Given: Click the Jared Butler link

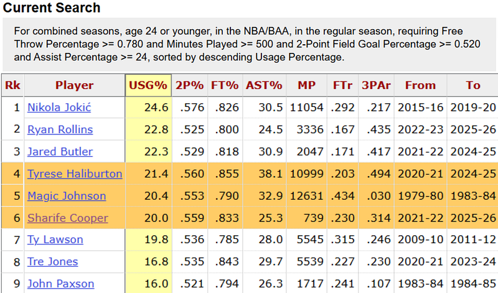Looking at the screenshot, I should coord(60,151).
